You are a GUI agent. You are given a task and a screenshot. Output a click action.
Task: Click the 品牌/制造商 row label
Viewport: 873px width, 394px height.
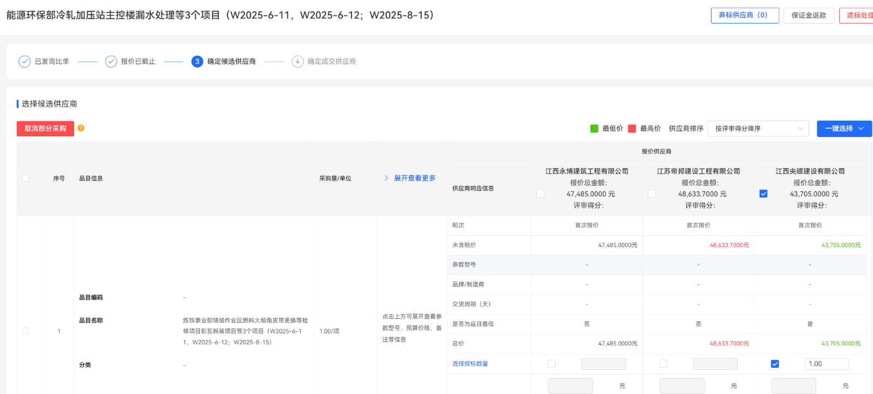click(x=468, y=285)
